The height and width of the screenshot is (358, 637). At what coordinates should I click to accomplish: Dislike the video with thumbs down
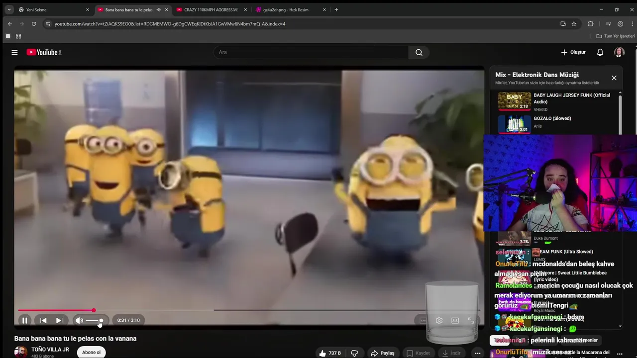pyautogui.click(x=354, y=353)
